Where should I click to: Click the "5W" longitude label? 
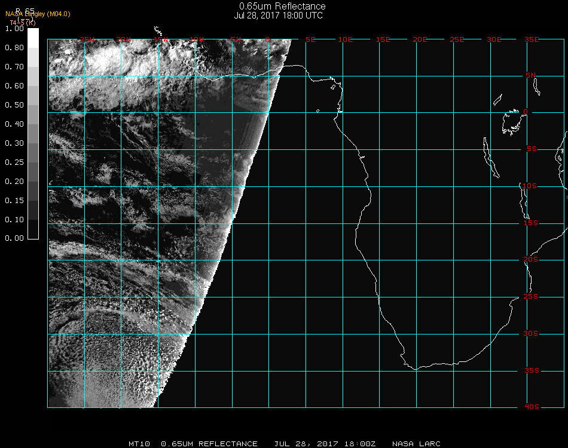point(236,39)
